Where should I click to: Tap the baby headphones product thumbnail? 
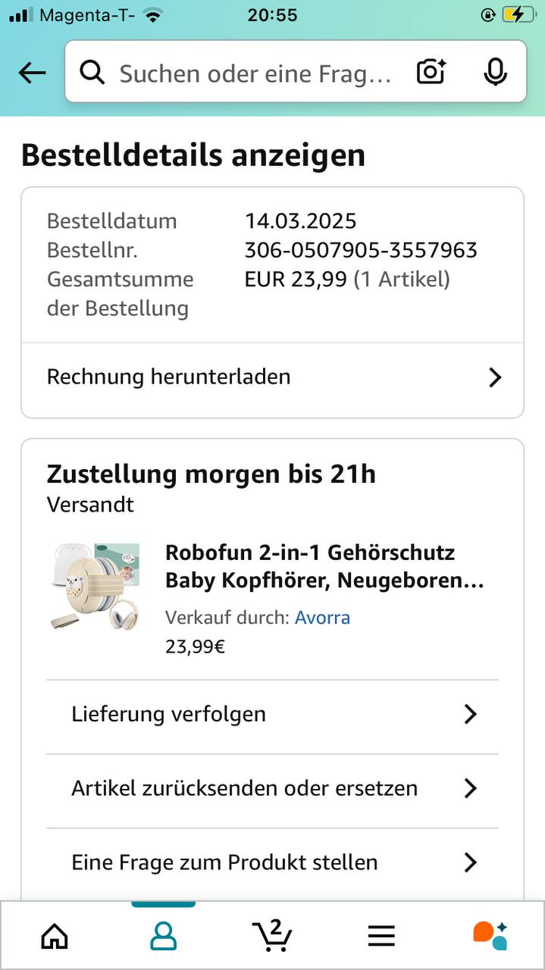tap(95, 586)
